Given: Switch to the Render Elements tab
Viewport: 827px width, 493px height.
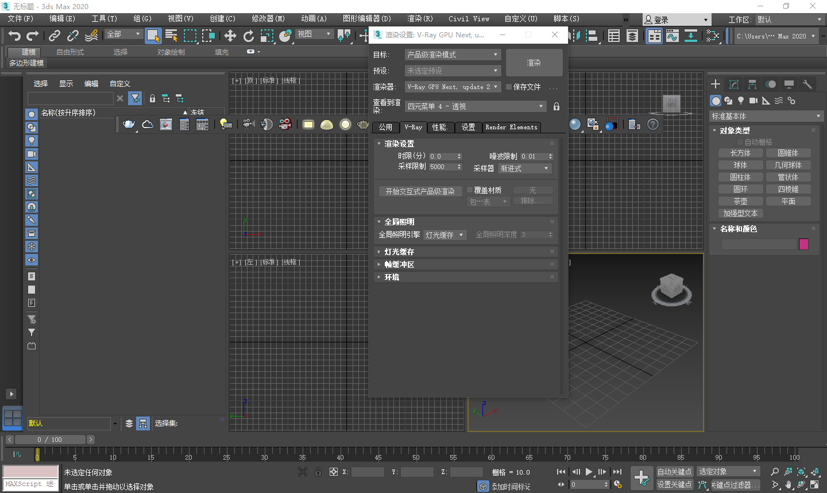Looking at the screenshot, I should click(511, 127).
